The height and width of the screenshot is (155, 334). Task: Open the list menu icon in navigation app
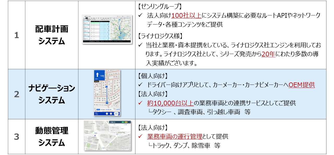point(116,114)
